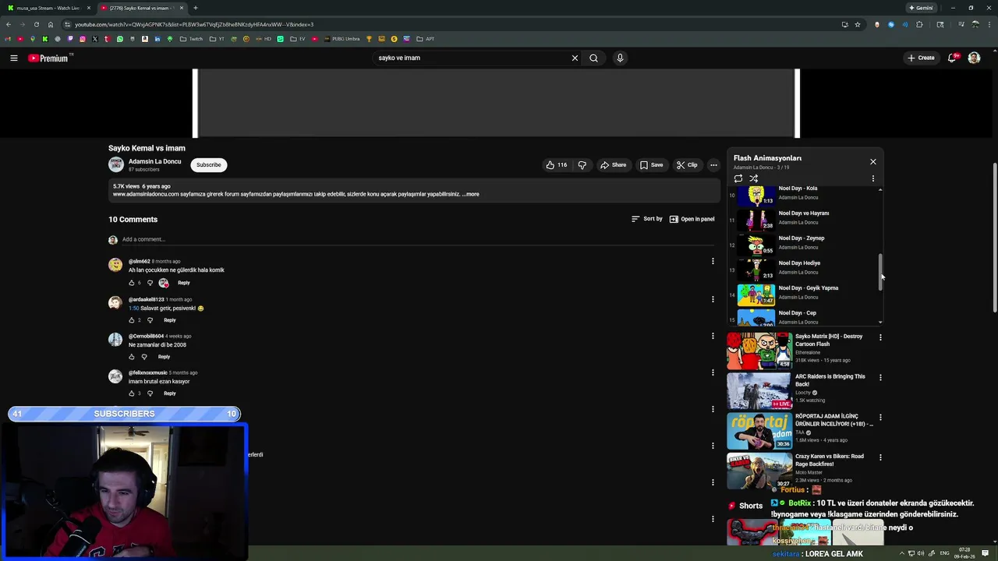Reload the page
This screenshot has height=561, width=998.
pos(36,24)
